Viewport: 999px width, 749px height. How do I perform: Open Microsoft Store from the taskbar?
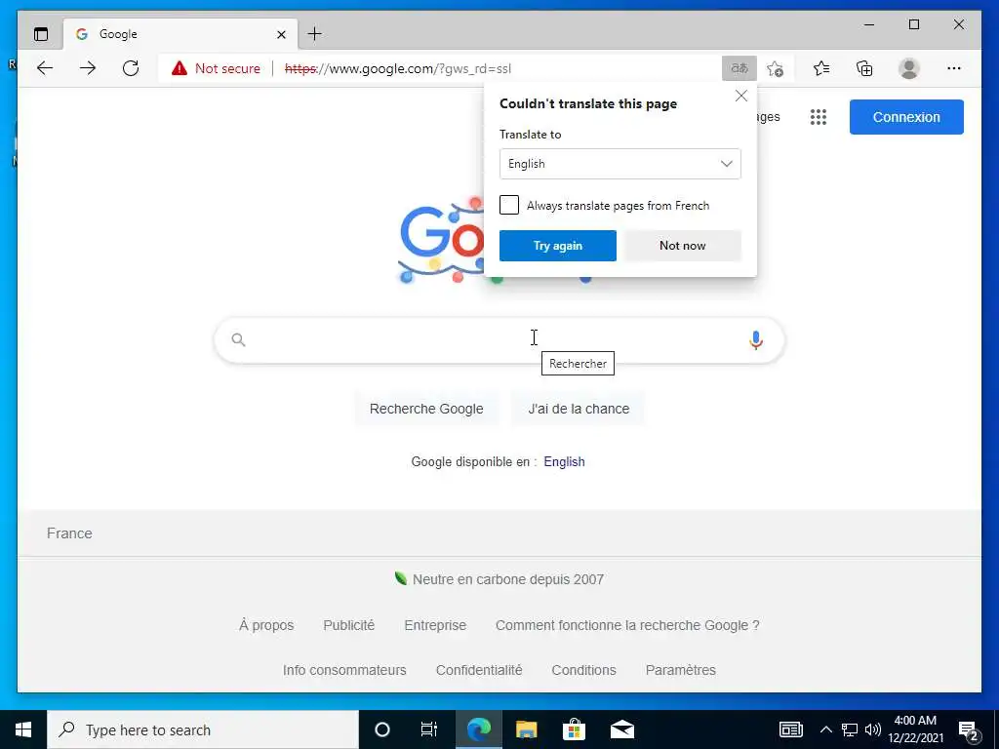[x=574, y=729]
